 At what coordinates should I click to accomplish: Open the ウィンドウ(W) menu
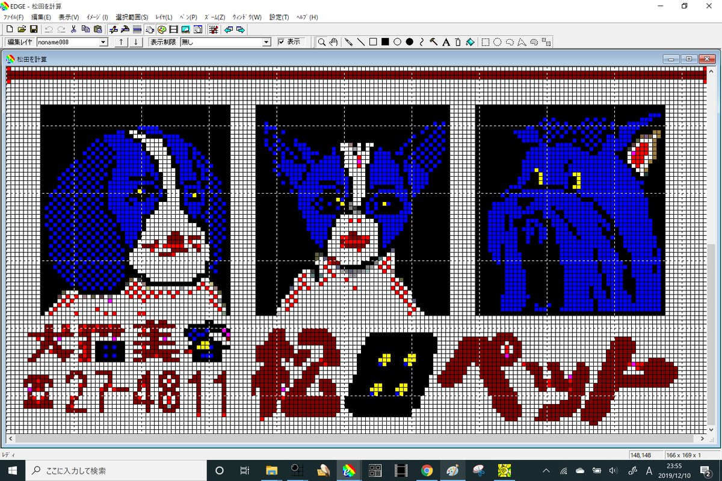point(247,17)
